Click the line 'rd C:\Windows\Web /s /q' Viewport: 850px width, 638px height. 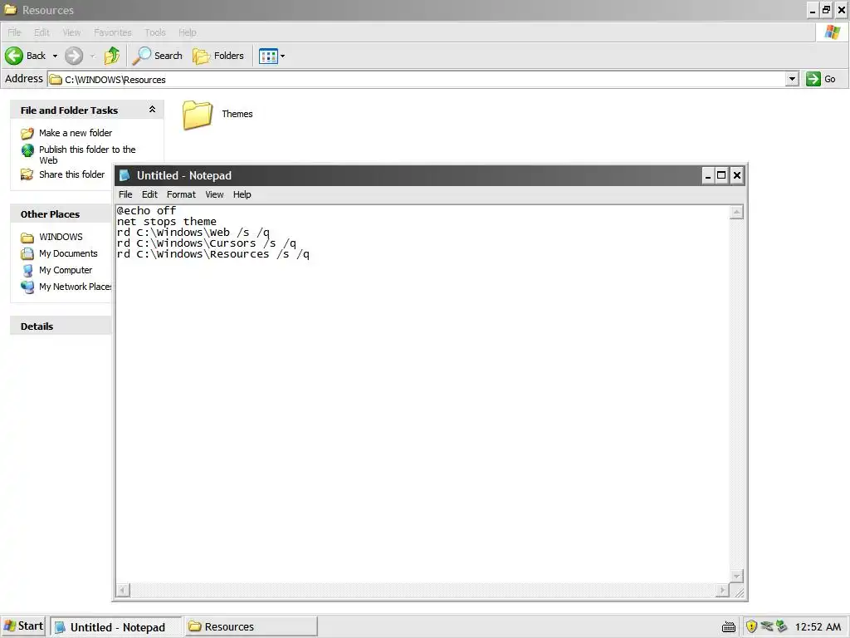[193, 233]
